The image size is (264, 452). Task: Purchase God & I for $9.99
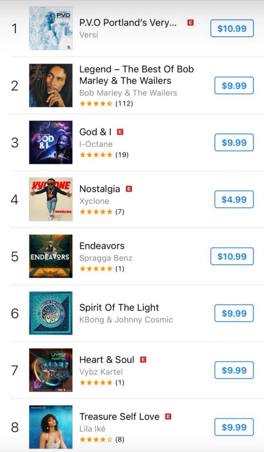(234, 143)
